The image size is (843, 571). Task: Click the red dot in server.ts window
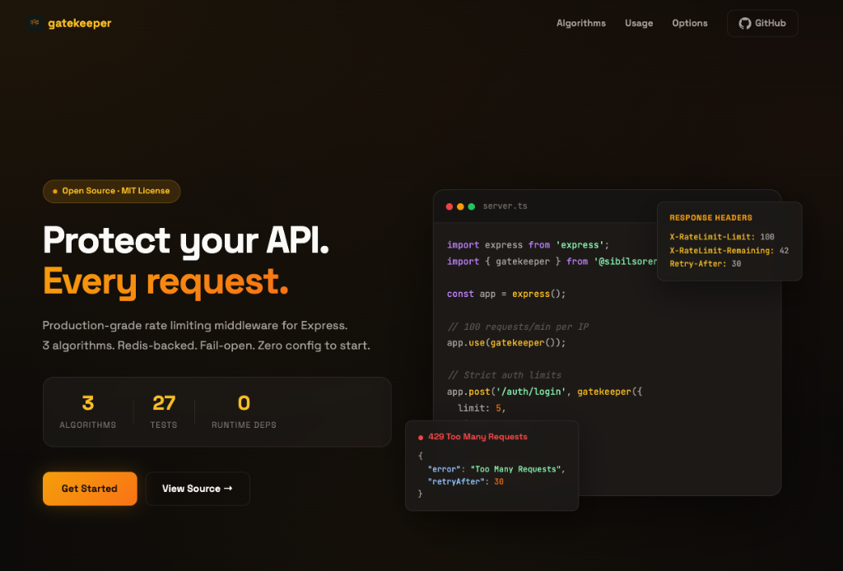coord(449,207)
